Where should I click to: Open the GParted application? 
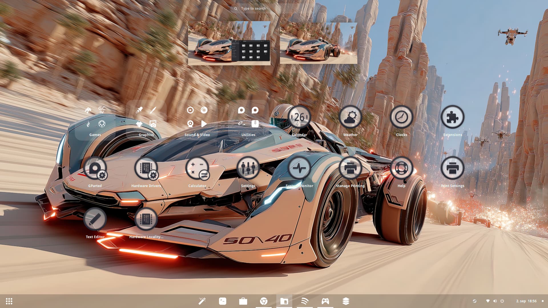(x=95, y=168)
